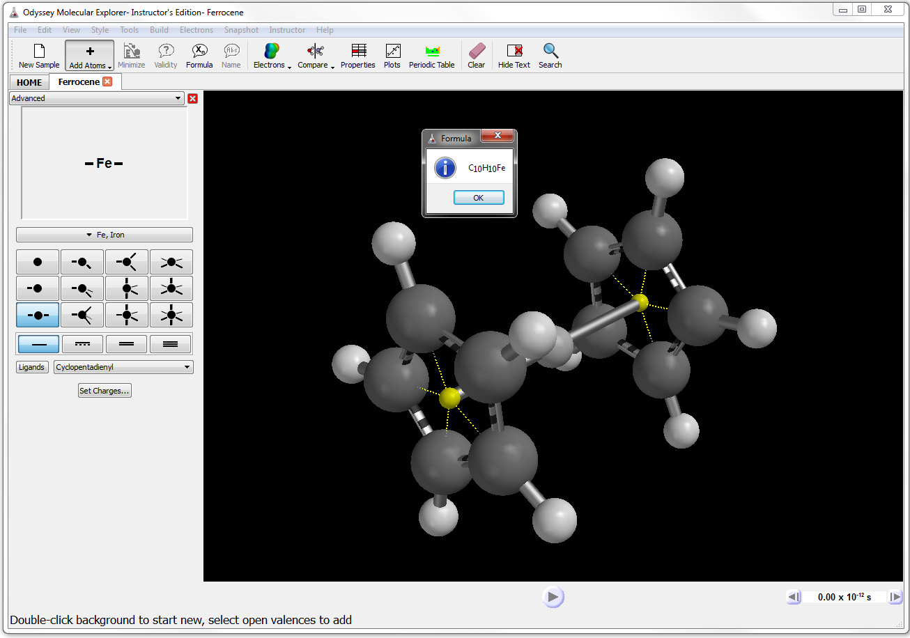The height and width of the screenshot is (638, 910).
Task: Click the Set Charges... button
Action: pyautogui.click(x=105, y=391)
